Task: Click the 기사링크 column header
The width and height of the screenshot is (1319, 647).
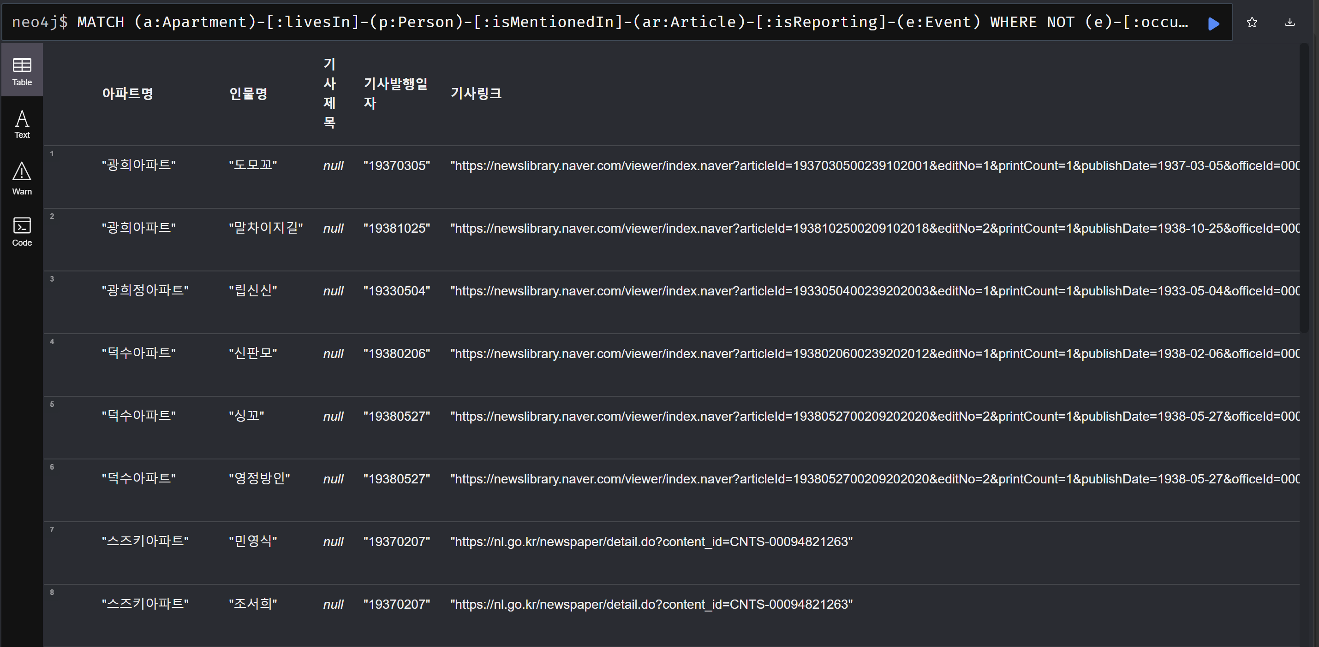Action: point(476,94)
